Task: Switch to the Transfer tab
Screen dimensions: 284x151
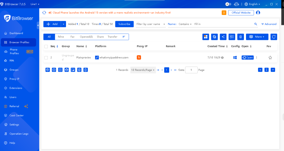Action: pos(113,37)
